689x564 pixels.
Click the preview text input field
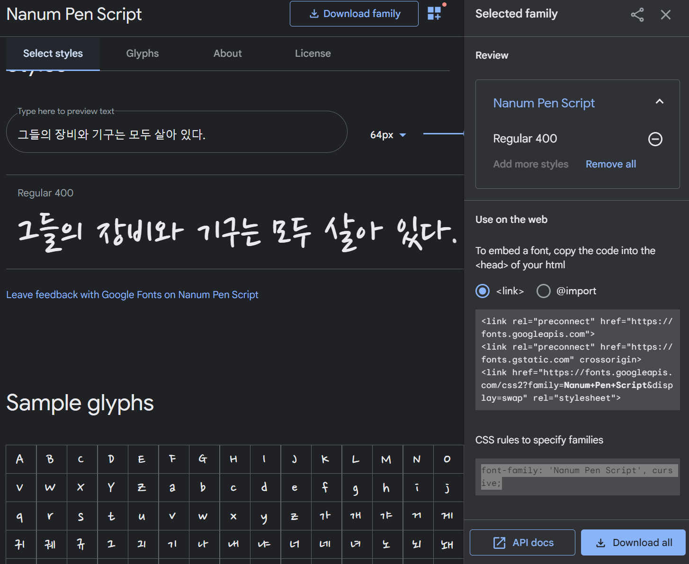coord(176,135)
